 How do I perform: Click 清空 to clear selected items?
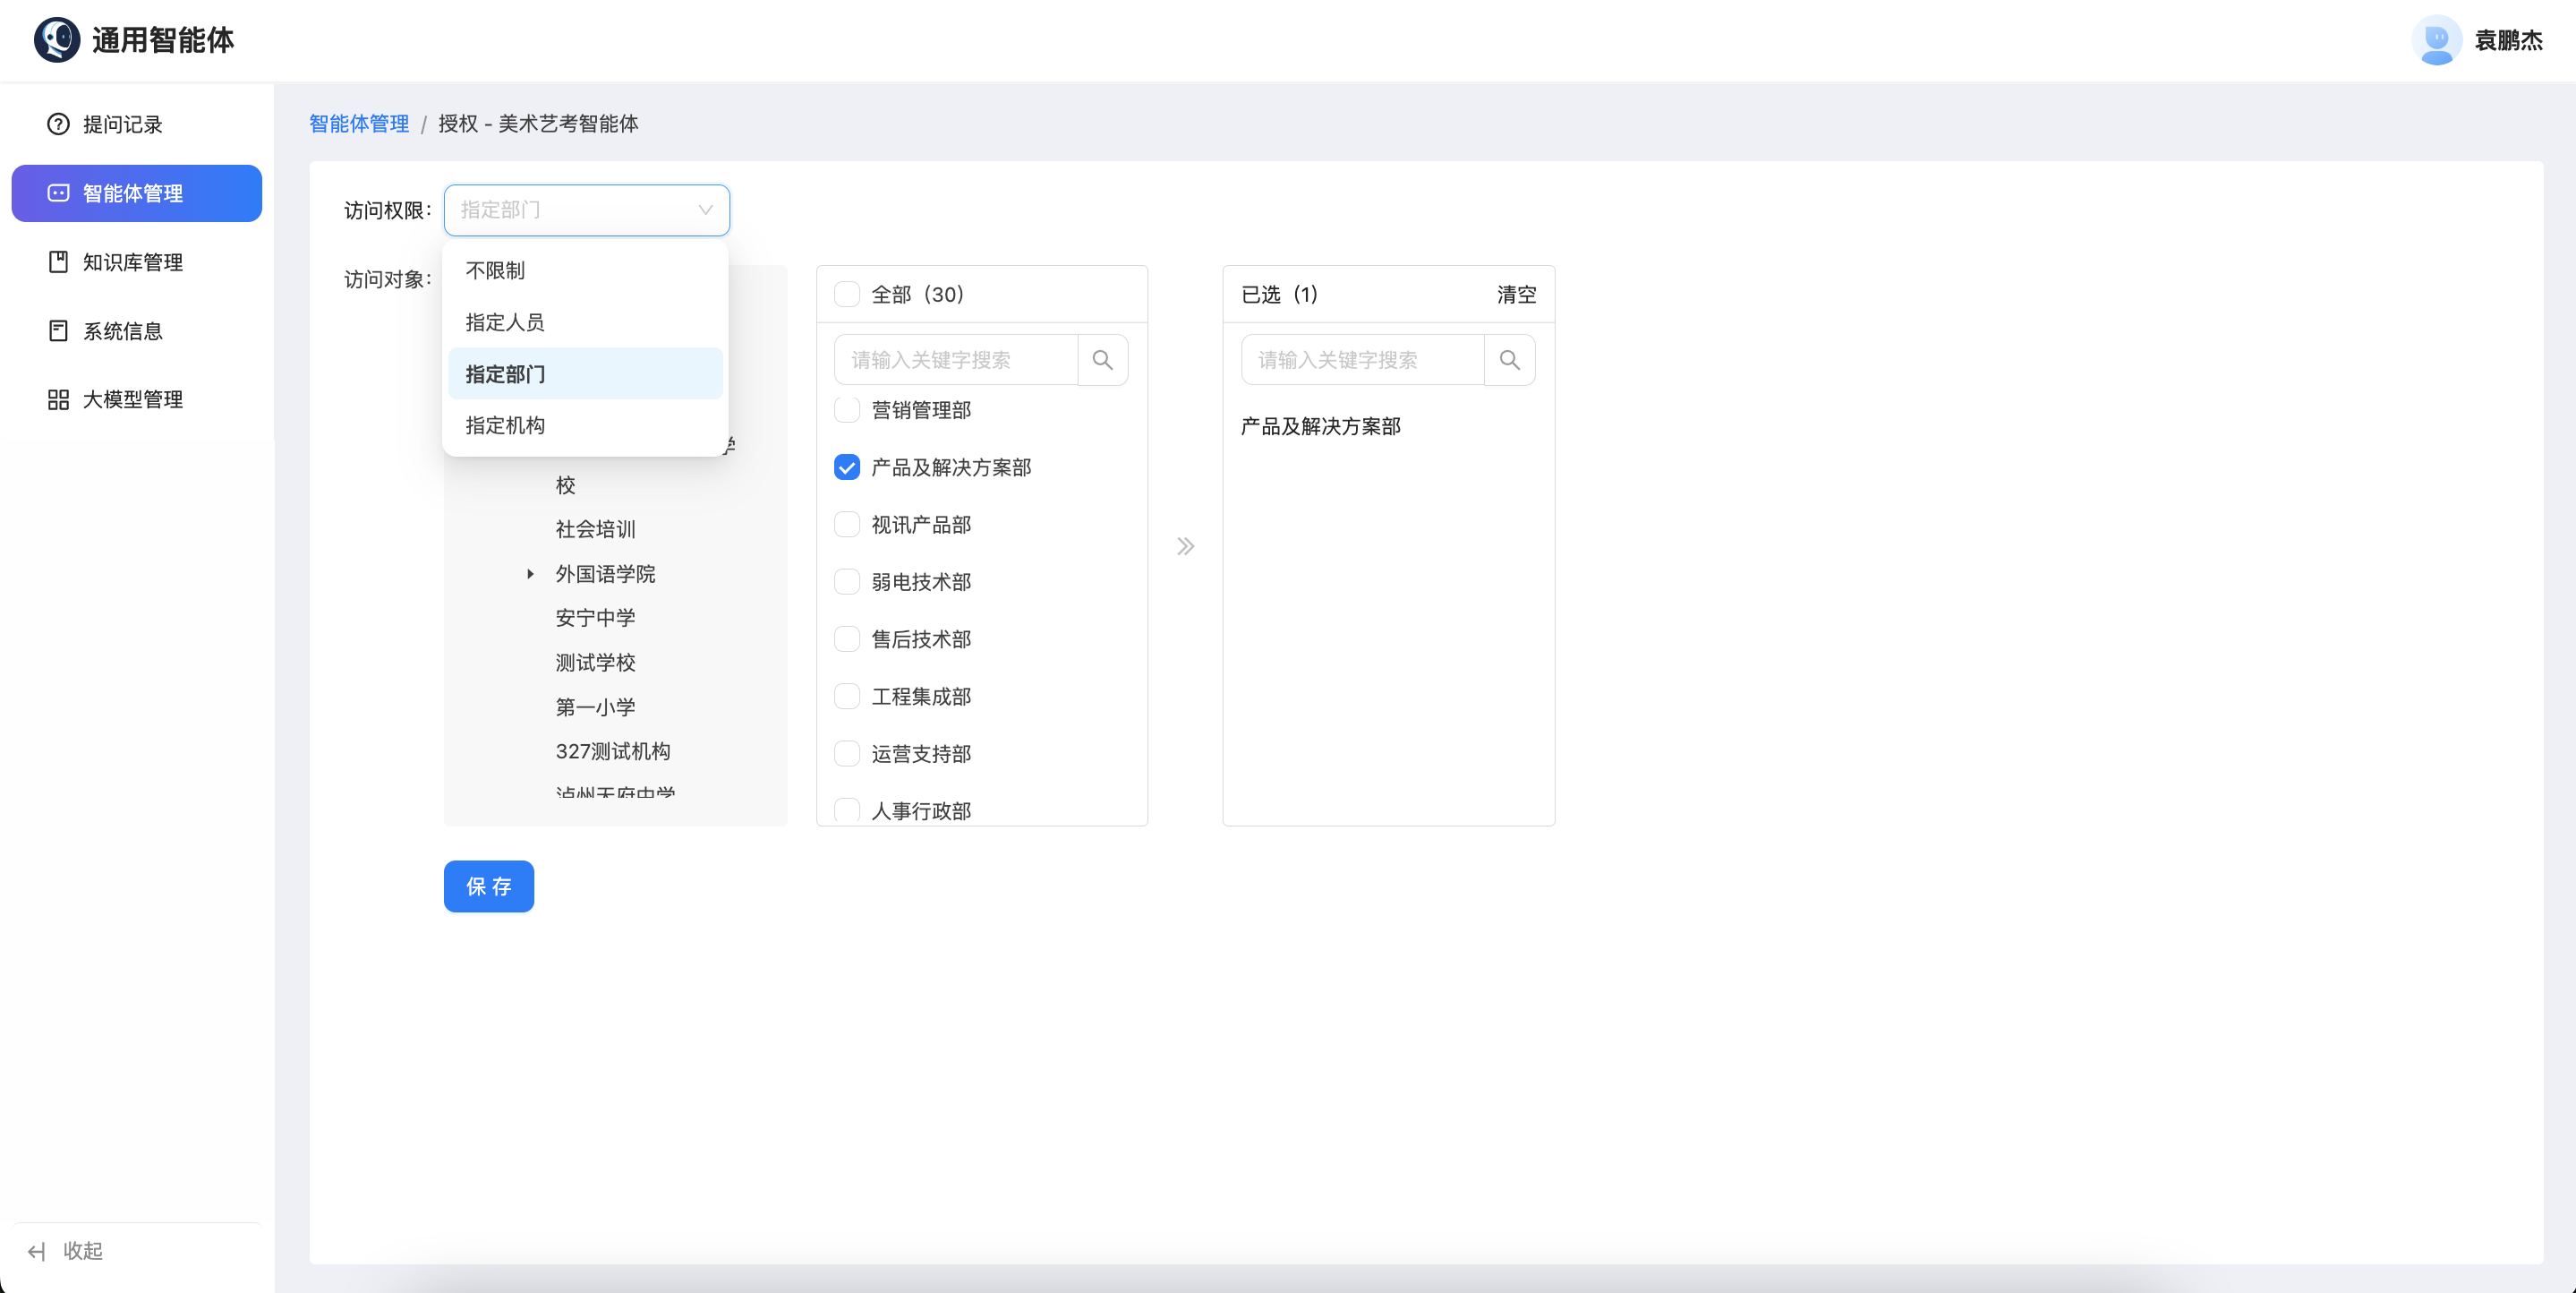click(1515, 295)
